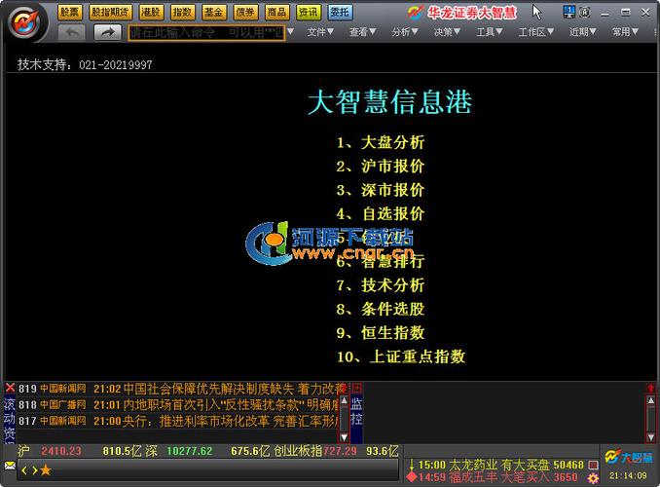Open the 股指期货 index futures tab
The height and width of the screenshot is (487, 660).
coord(110,13)
